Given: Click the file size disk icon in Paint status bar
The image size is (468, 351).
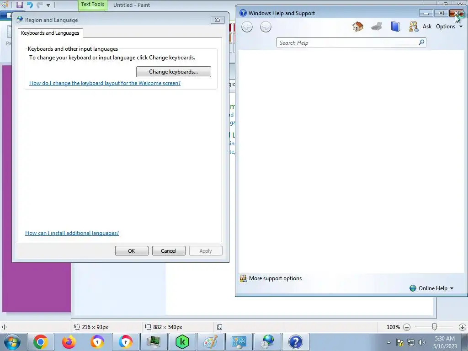Looking at the screenshot, I should 219,327.
